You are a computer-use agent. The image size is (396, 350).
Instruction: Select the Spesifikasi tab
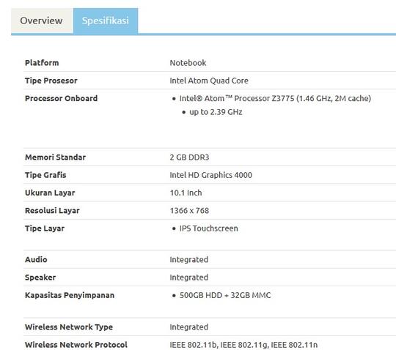(106, 21)
